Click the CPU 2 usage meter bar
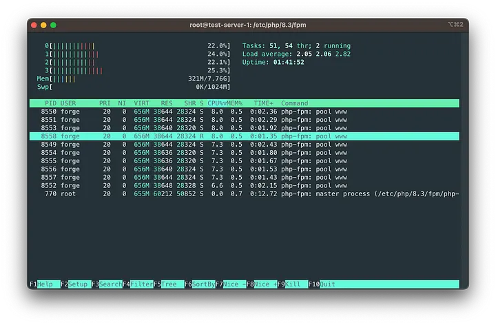The width and height of the screenshot is (496, 325). click(x=138, y=62)
